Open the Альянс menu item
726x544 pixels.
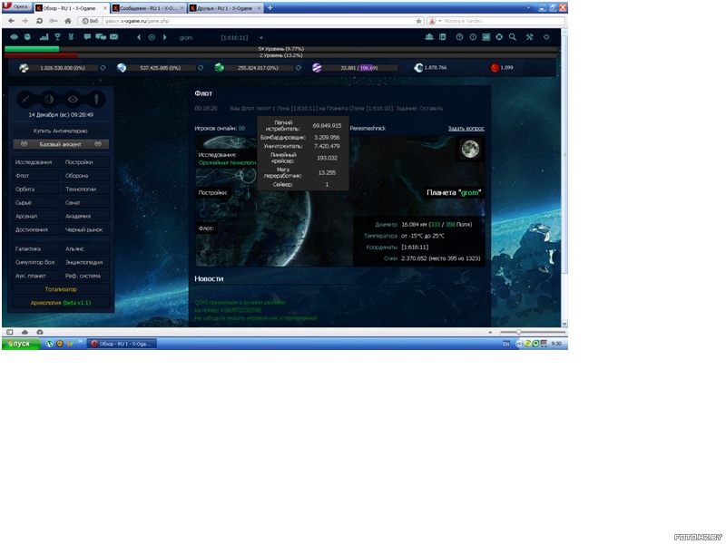click(86, 248)
